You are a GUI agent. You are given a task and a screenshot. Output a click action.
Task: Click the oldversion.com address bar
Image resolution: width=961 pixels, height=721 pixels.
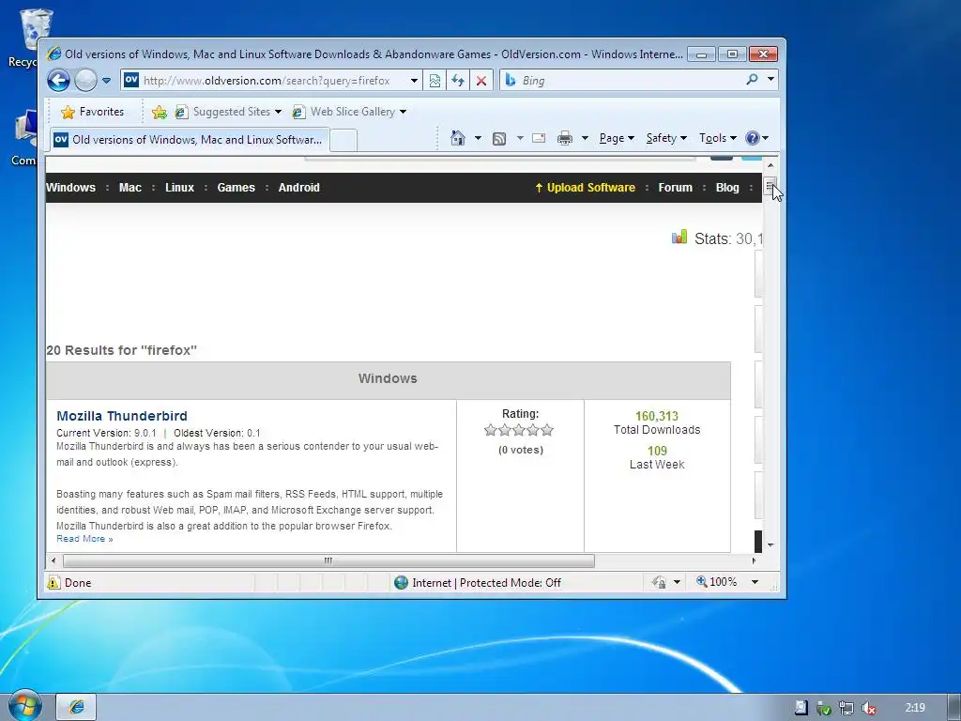pos(269,81)
